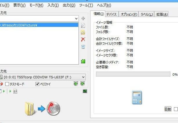Uncheck the ベリファイ checkbox
The image size is (178, 123).
(37, 84)
